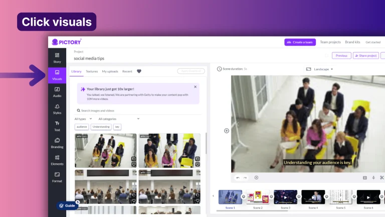Open the Styles panel
Viewport: 385px width, 217px height.
pyautogui.click(x=57, y=108)
